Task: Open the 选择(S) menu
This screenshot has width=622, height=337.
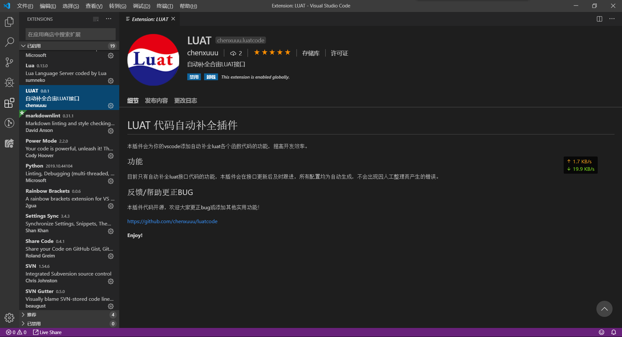Action: [71, 6]
